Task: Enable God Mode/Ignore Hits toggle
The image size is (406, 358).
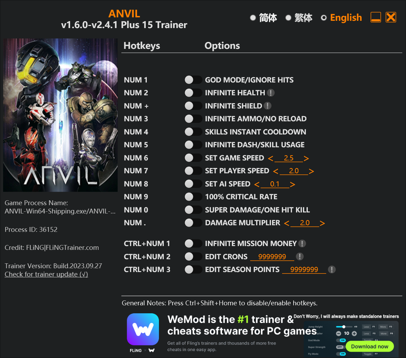Action: pos(193,80)
